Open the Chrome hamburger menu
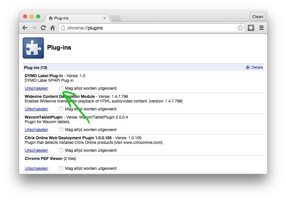The width and height of the screenshot is (286, 200). coord(261,28)
